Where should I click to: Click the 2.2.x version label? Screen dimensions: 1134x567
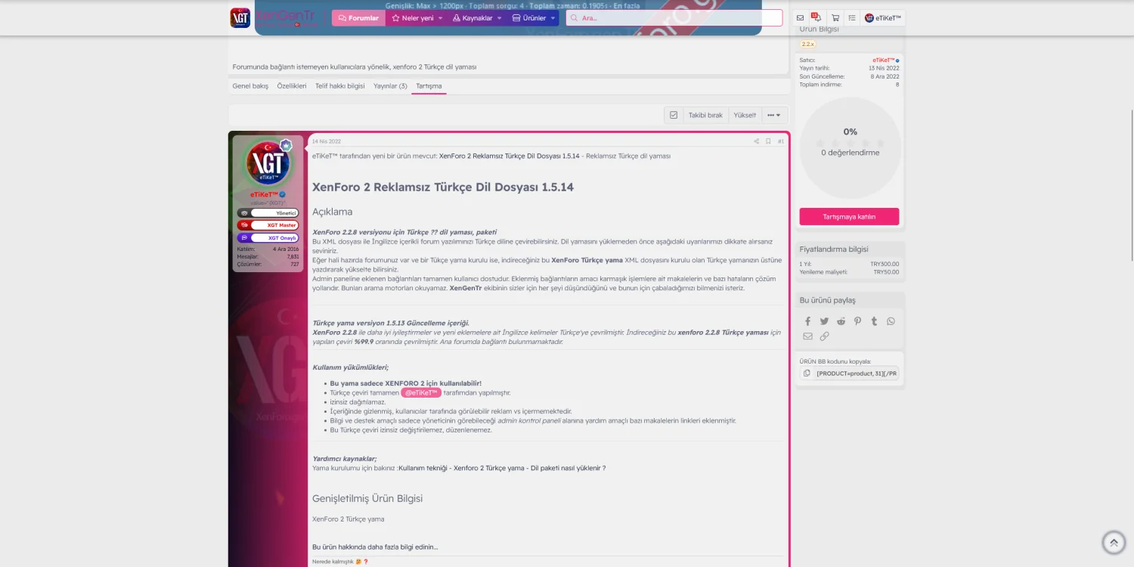pyautogui.click(x=807, y=45)
